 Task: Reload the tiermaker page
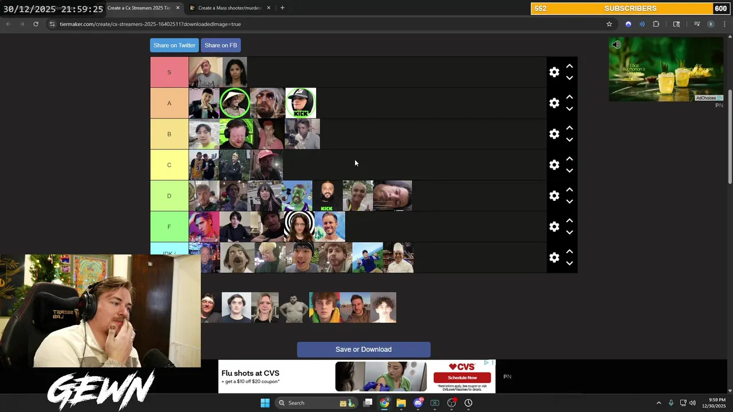click(36, 24)
